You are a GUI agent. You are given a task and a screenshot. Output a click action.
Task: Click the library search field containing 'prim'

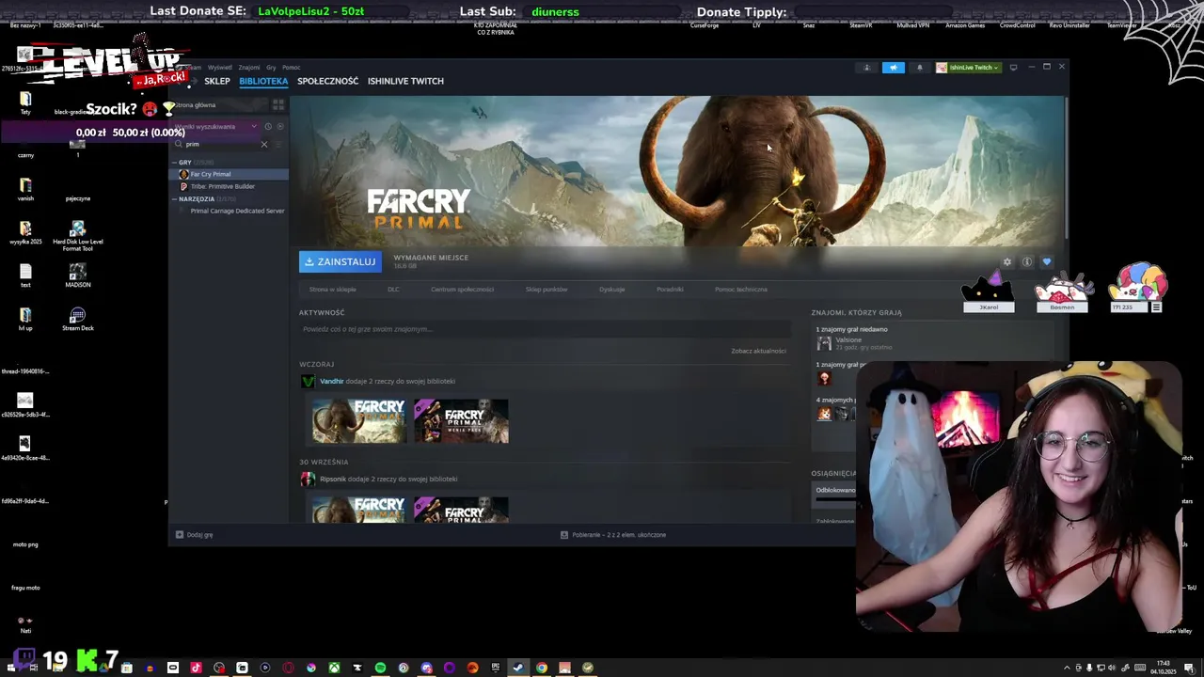pyautogui.click(x=218, y=145)
